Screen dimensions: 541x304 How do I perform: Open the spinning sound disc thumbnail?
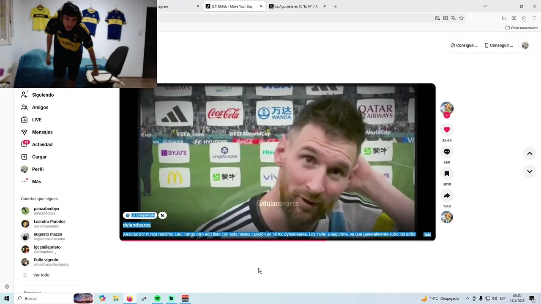point(447,217)
